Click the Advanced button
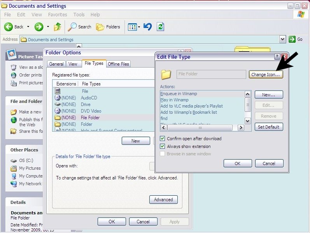The width and height of the screenshot is (310, 233). (x=163, y=200)
